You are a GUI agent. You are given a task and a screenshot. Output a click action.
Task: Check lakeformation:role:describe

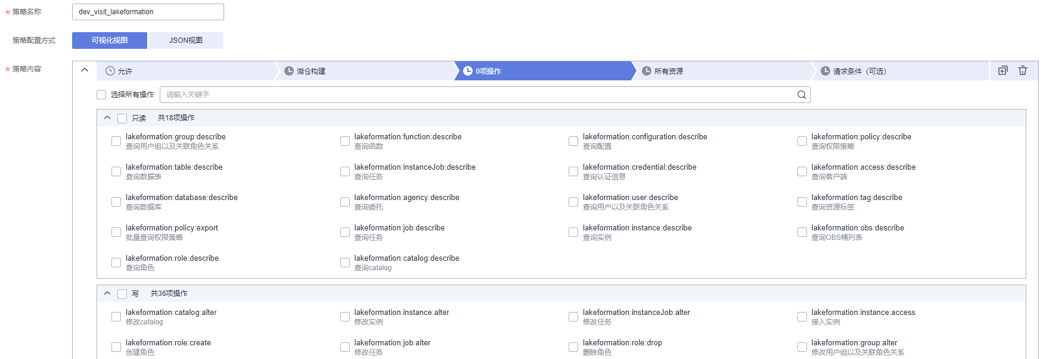[x=116, y=263]
